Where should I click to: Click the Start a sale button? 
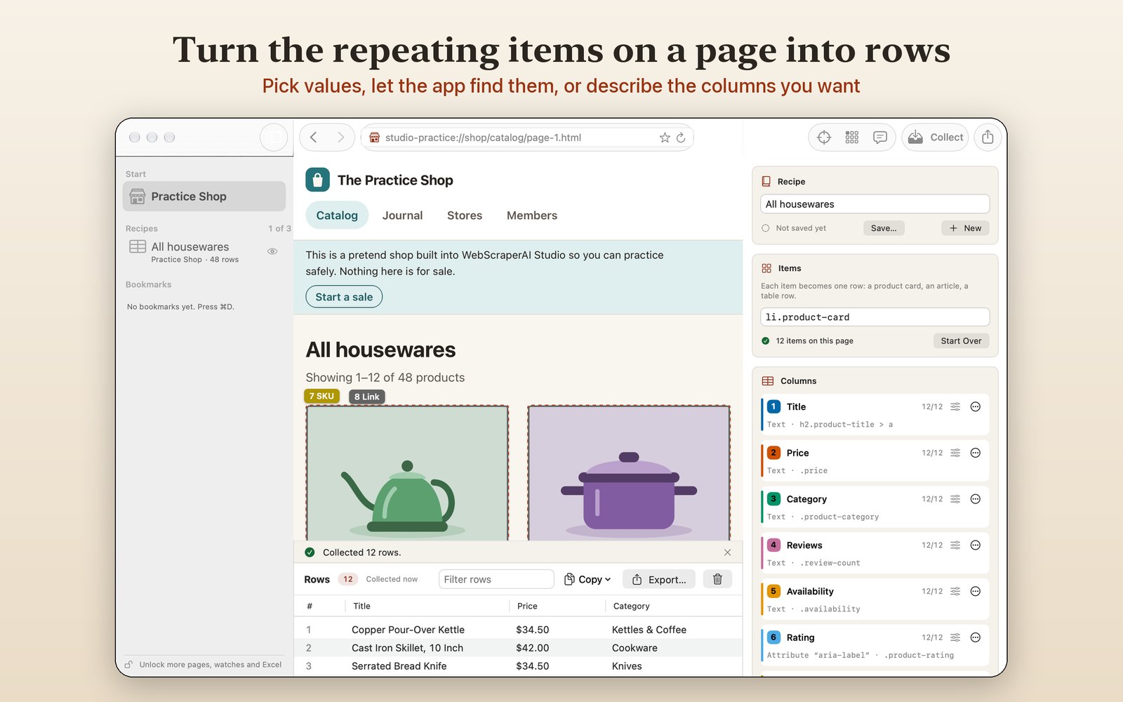(344, 297)
